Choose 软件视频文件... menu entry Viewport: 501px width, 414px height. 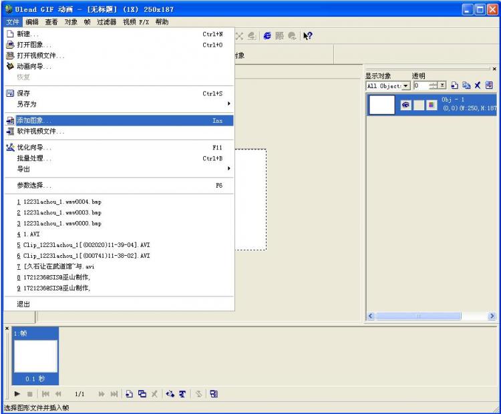119,132
